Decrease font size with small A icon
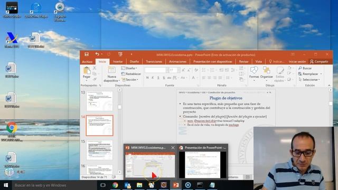This screenshot has width=338, height=190. click(x=189, y=70)
